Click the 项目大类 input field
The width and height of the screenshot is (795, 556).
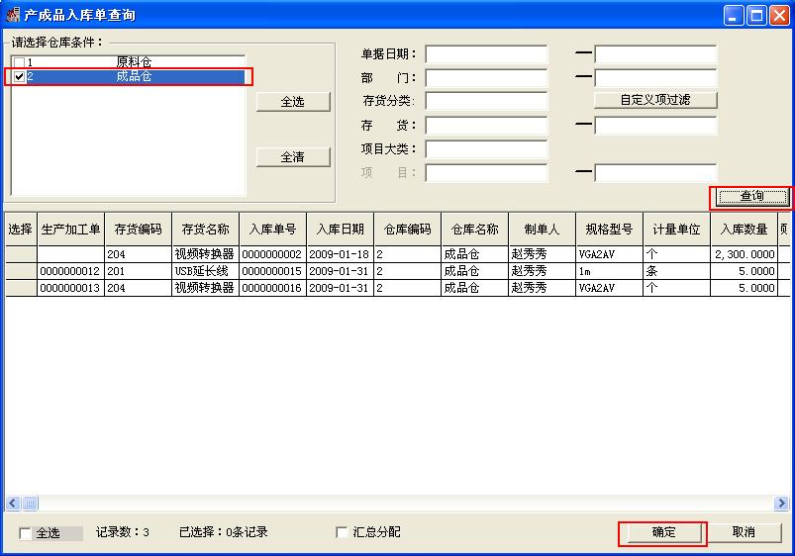pos(486,149)
